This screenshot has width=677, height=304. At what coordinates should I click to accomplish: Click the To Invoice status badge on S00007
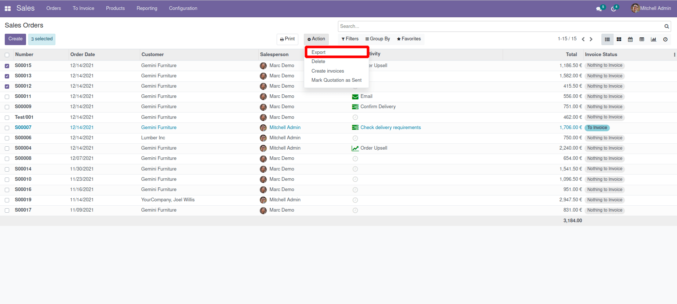click(597, 128)
